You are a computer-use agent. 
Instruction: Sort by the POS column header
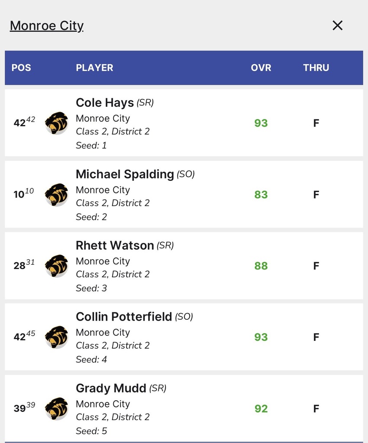point(21,67)
